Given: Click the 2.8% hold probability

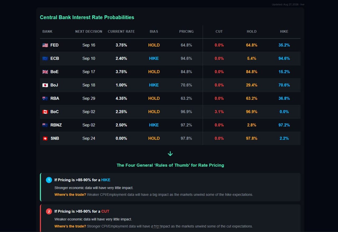Looking at the screenshot, I should tap(252, 125).
